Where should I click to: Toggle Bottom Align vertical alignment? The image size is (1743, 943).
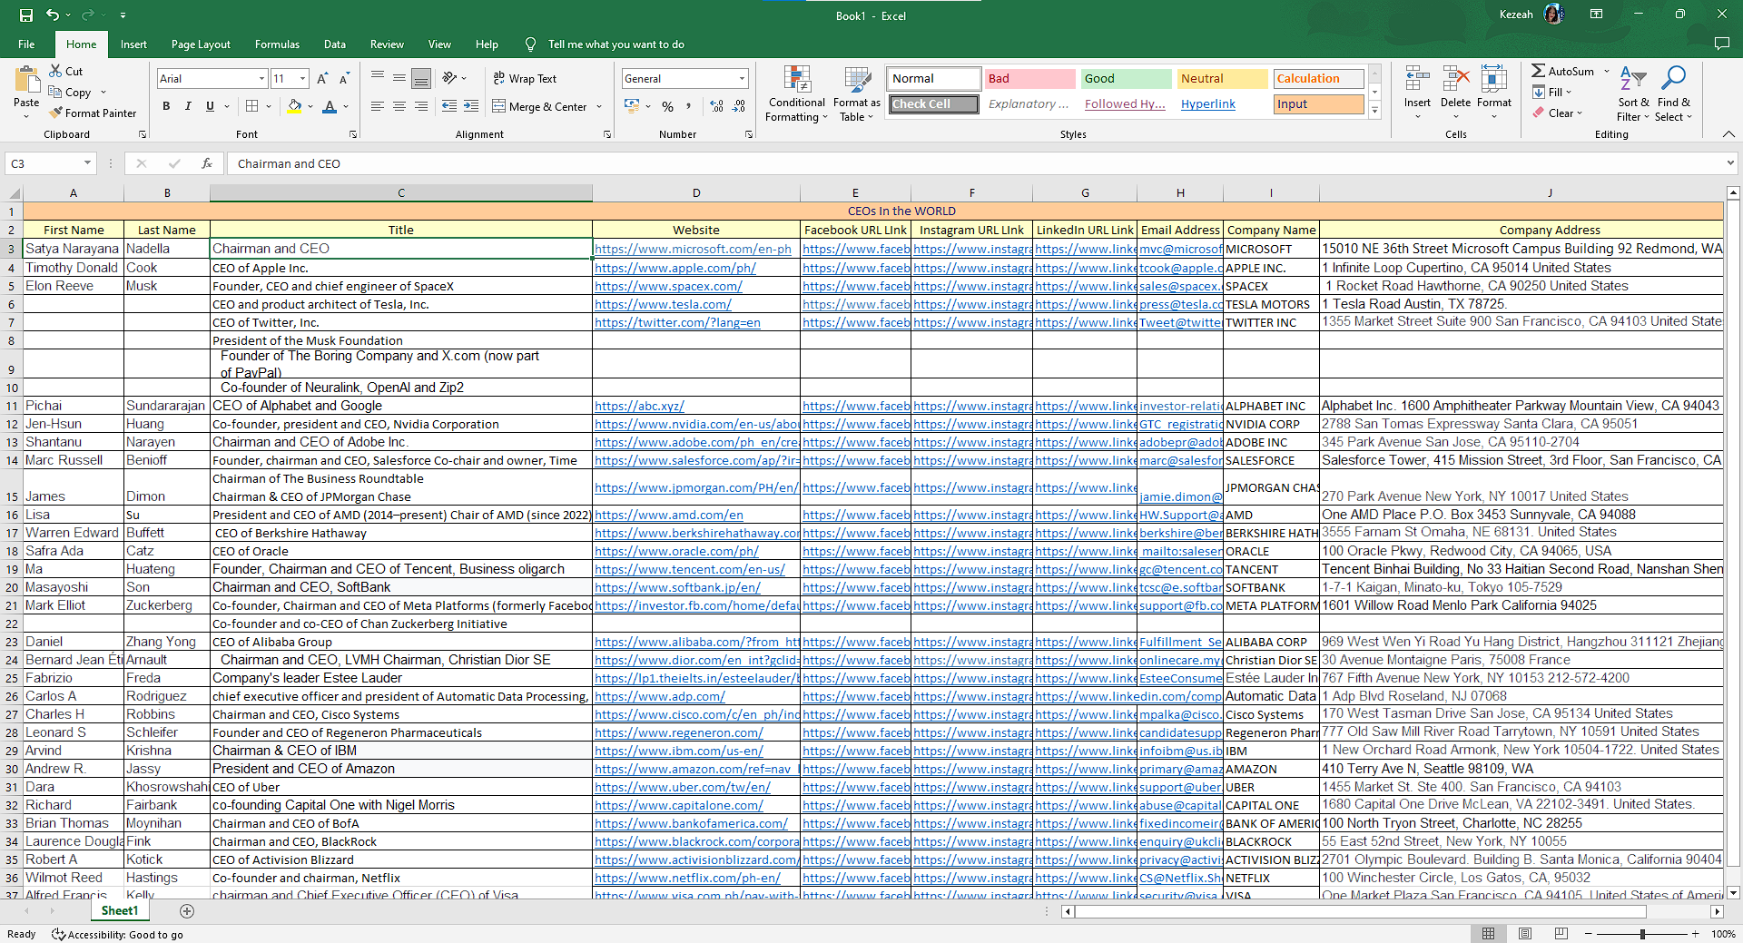pos(421,79)
